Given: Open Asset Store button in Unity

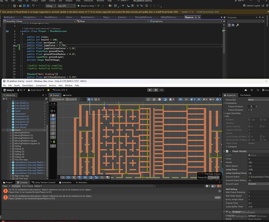Looking at the screenshot, I should pos(36,90).
